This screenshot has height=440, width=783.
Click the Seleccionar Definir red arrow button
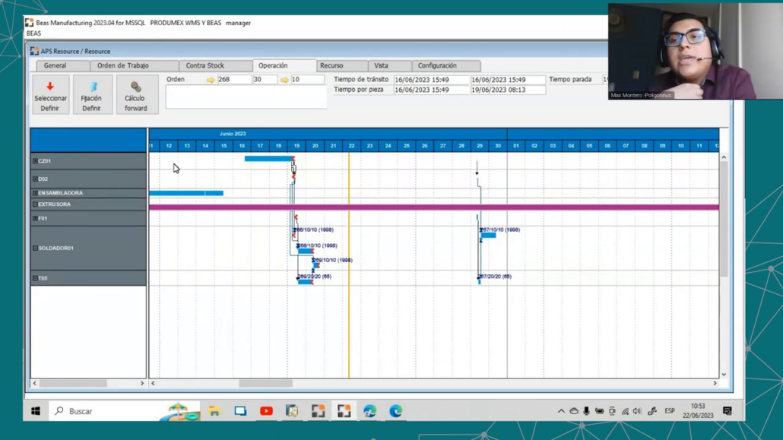50,95
